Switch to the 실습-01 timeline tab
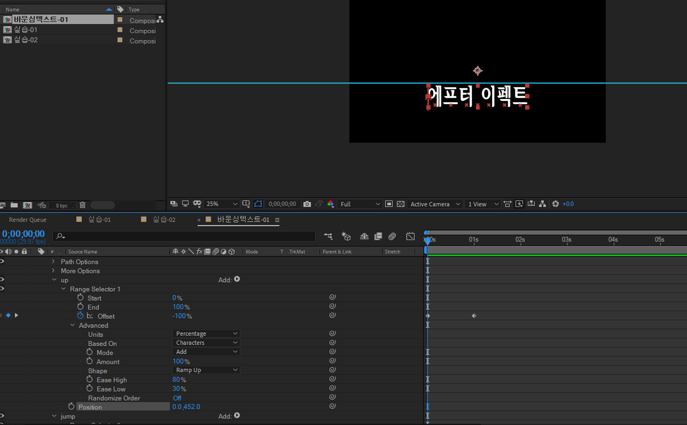 click(99, 220)
